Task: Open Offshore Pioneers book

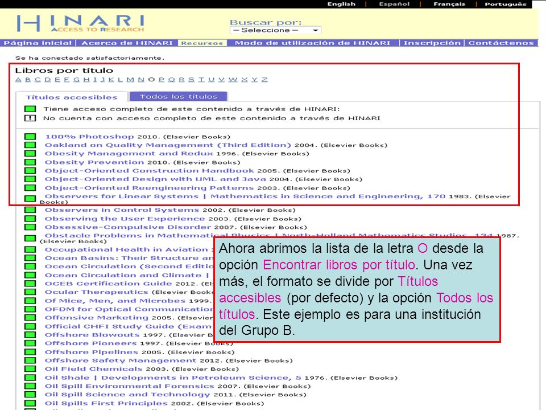Action: coord(90,343)
